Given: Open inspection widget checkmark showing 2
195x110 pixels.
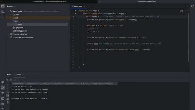Looking at the screenshot, I should click(x=181, y=11).
